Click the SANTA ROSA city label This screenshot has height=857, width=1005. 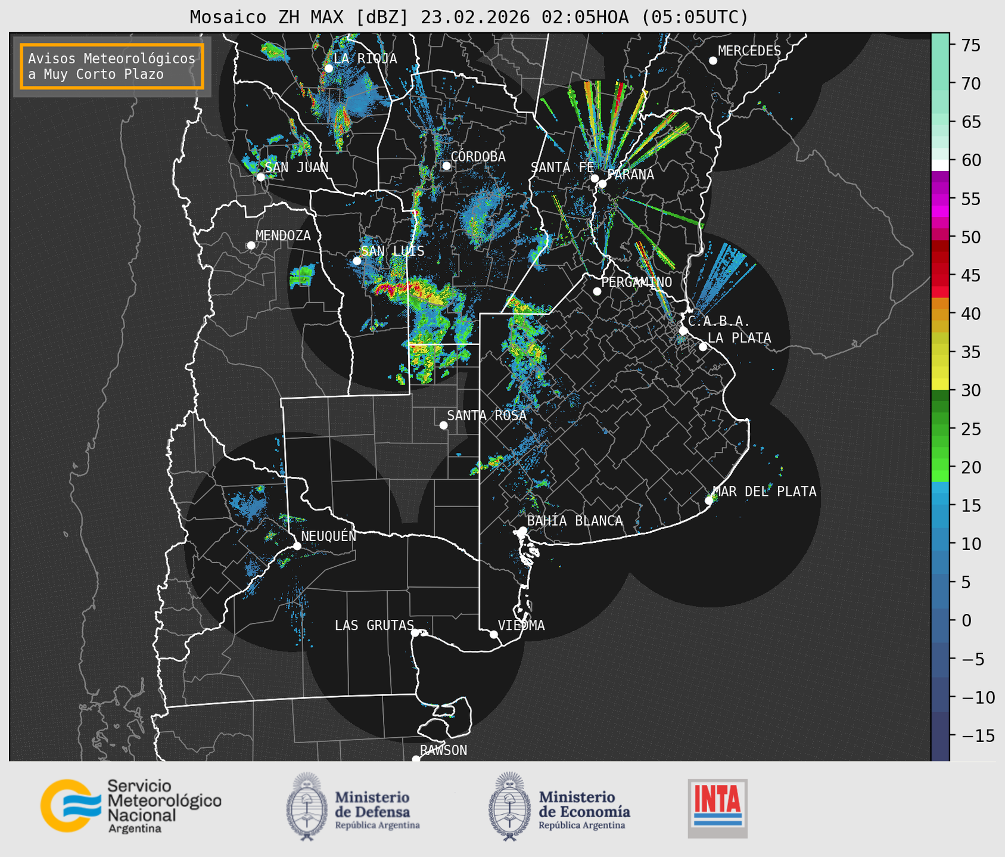pyautogui.click(x=487, y=415)
